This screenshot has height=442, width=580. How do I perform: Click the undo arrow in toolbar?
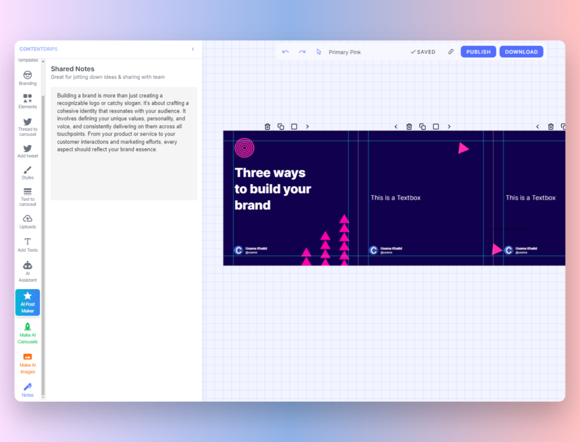pyautogui.click(x=285, y=52)
